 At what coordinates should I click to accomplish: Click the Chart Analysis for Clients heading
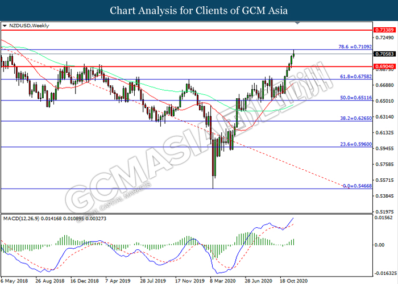click(x=199, y=11)
